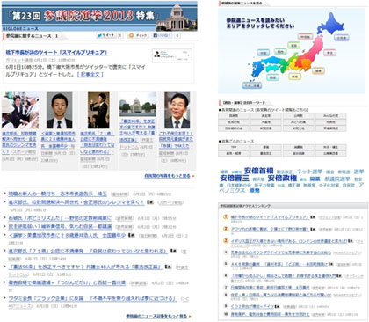Screen dimensions: 369x322
Task: Click 安倍首相 keyword in tag cloud
Action: (258, 171)
